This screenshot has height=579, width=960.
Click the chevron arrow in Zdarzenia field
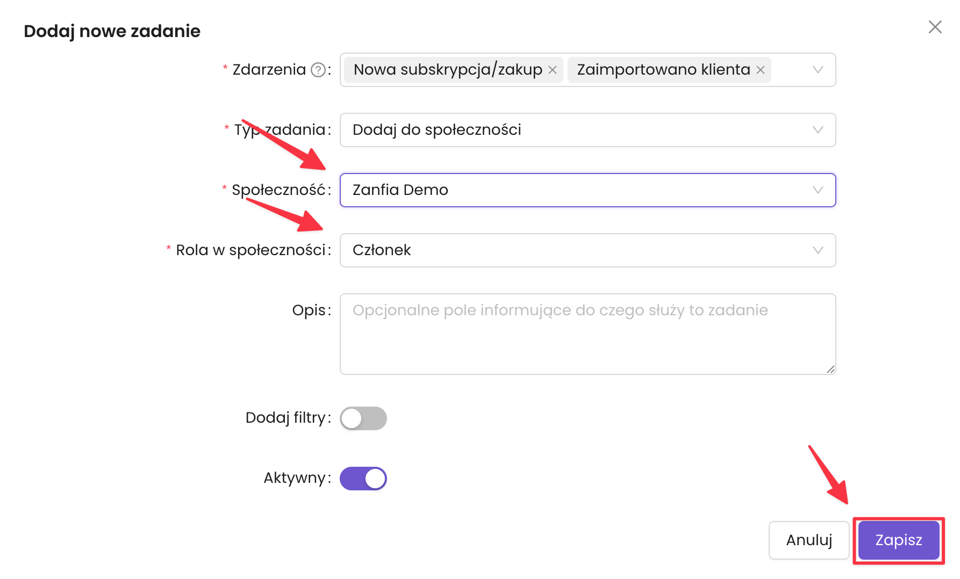click(x=818, y=70)
